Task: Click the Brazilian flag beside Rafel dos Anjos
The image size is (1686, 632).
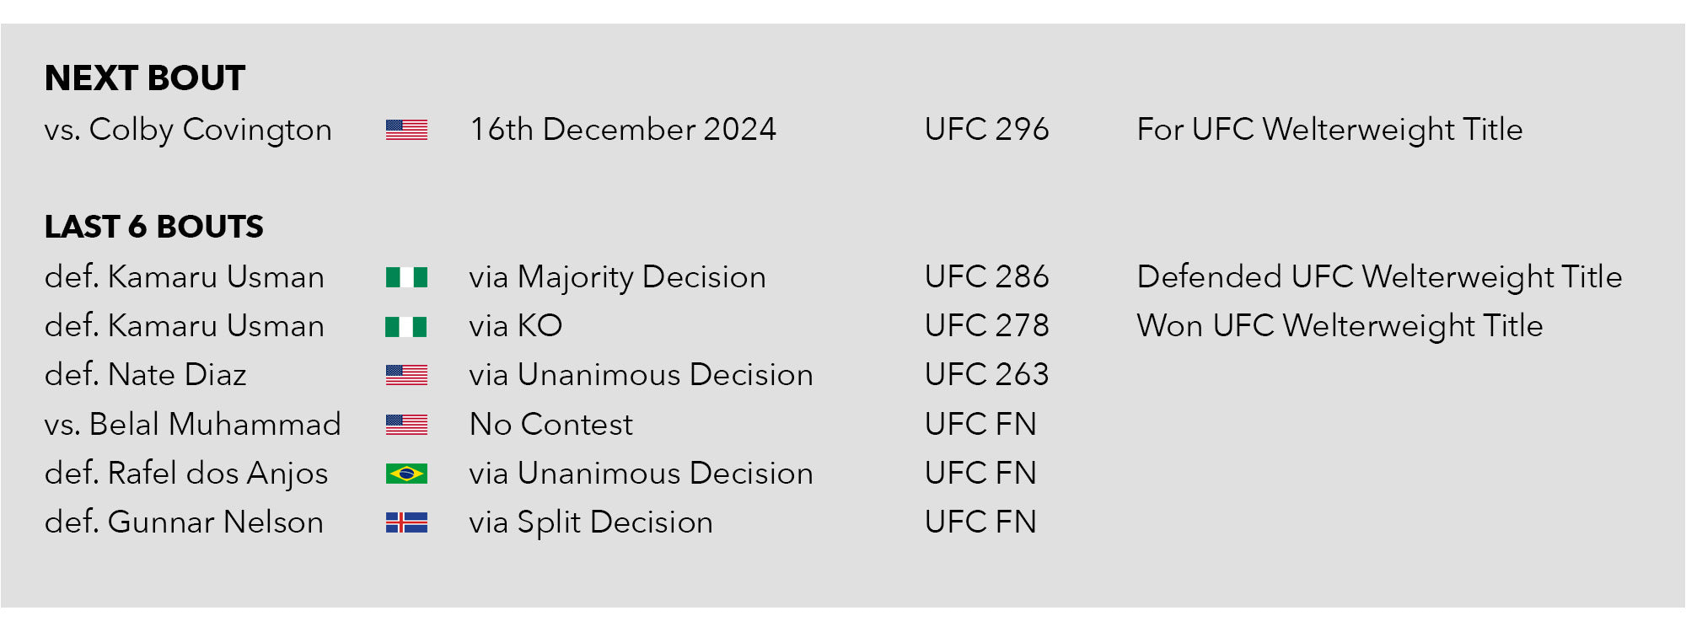Action: coord(406,474)
